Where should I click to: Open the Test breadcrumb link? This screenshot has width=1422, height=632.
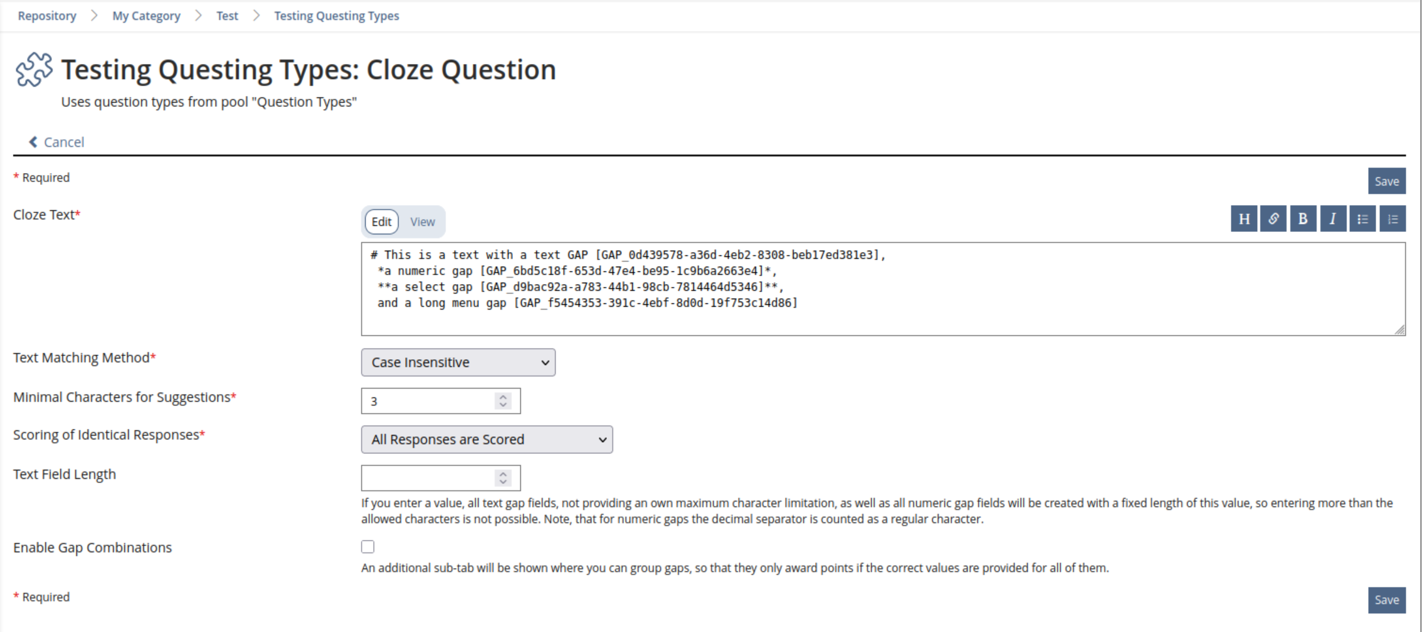(x=228, y=16)
